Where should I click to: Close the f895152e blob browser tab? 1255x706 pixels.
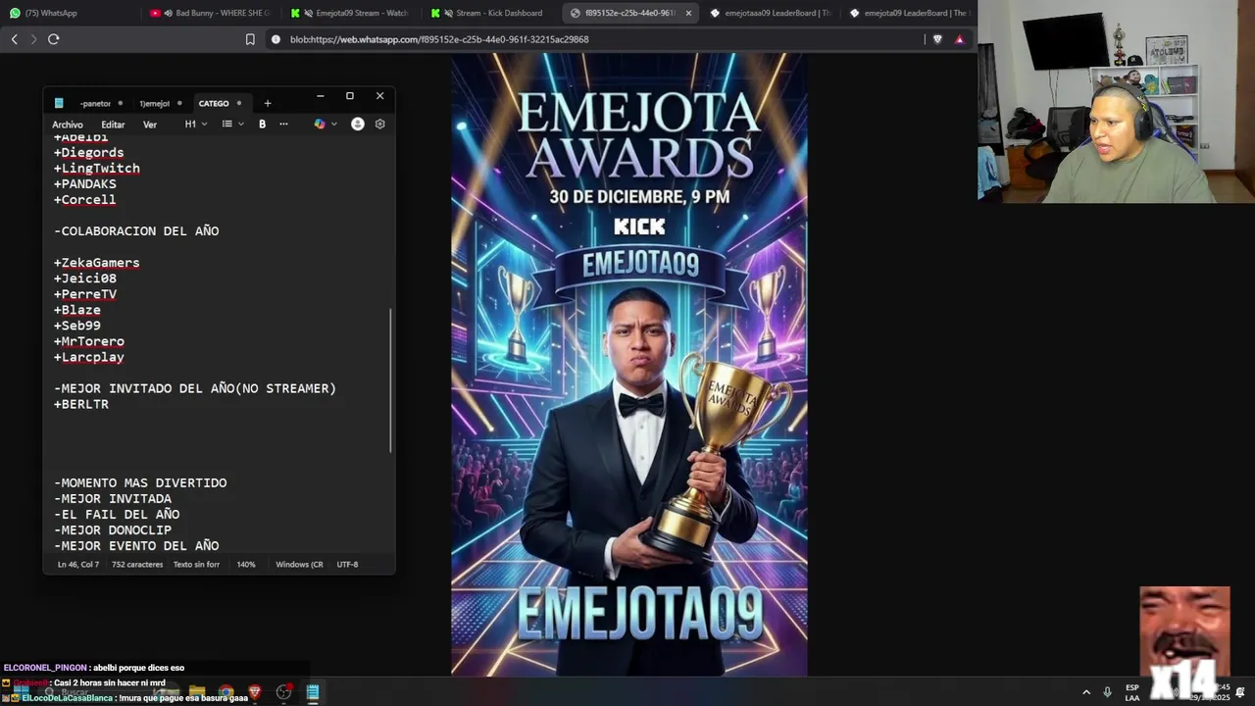click(x=688, y=13)
